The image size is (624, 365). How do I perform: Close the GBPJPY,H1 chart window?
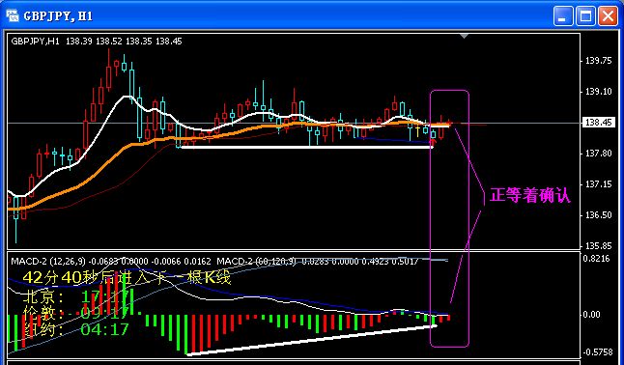tap(609, 16)
